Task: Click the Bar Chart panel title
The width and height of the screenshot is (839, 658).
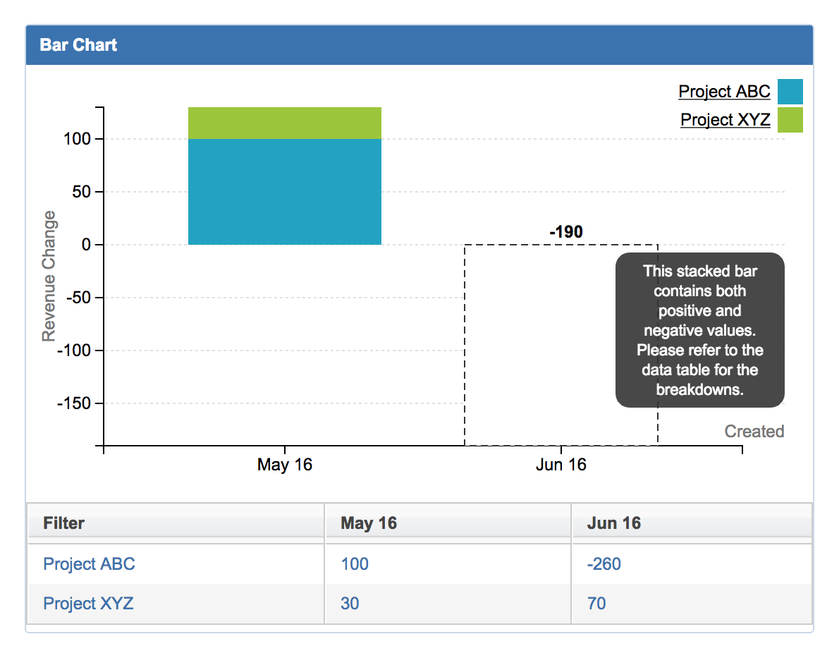Action: pos(78,45)
